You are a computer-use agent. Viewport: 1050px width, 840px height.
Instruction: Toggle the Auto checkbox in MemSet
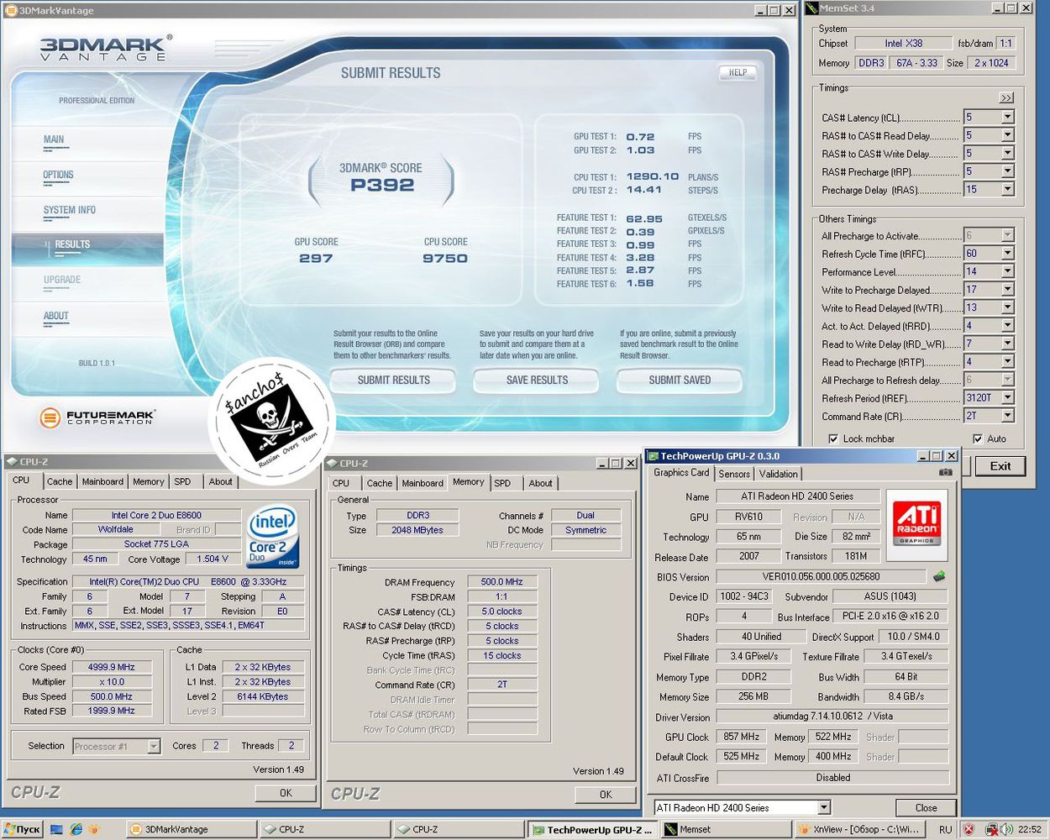(978, 438)
